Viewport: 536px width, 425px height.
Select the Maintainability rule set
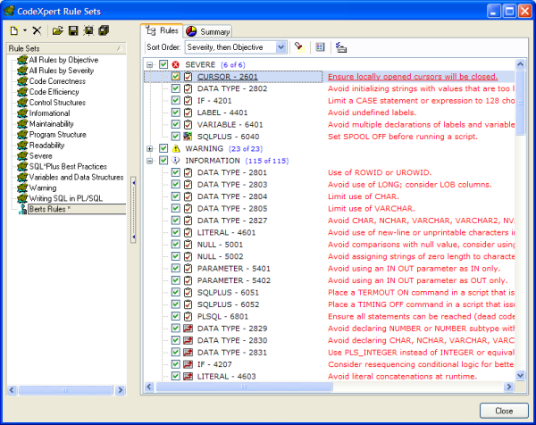(51, 124)
